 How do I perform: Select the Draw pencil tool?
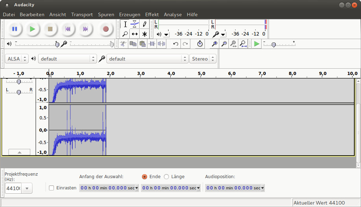point(145,24)
